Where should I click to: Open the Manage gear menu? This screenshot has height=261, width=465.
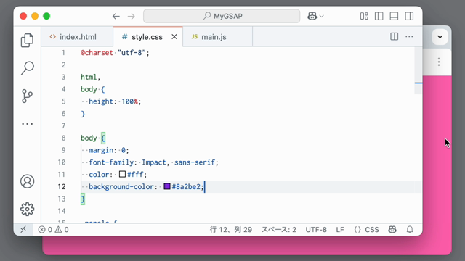pos(27,210)
